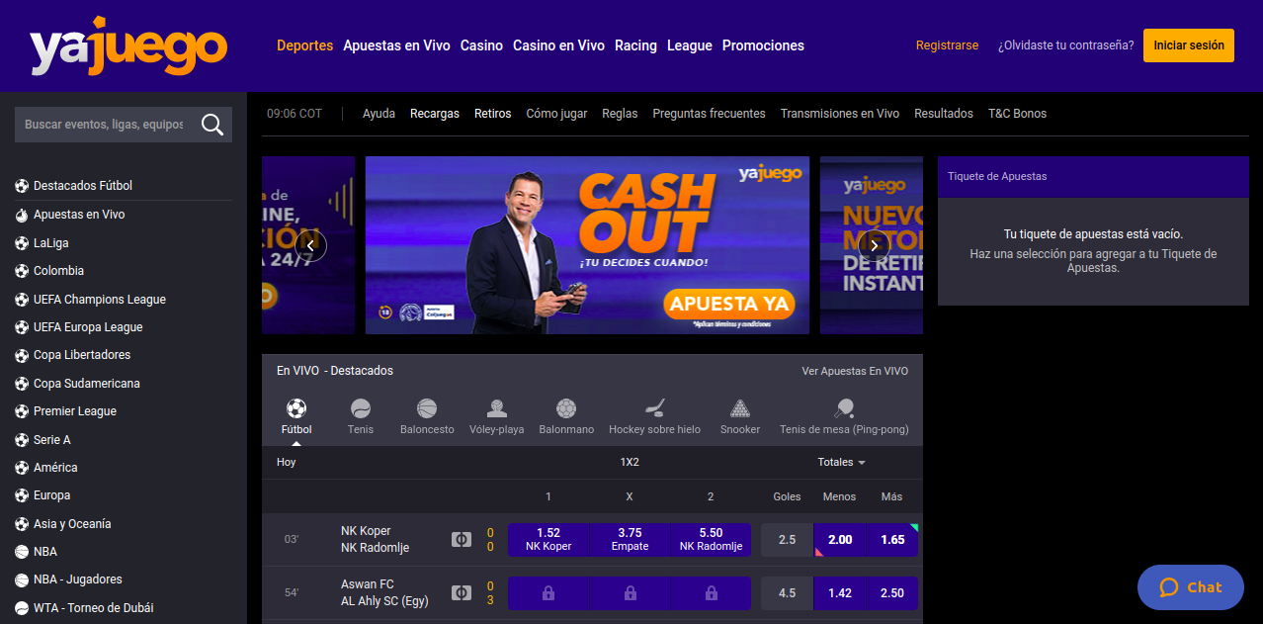
Task: Show previous banner with left arrow
Action: click(x=311, y=245)
